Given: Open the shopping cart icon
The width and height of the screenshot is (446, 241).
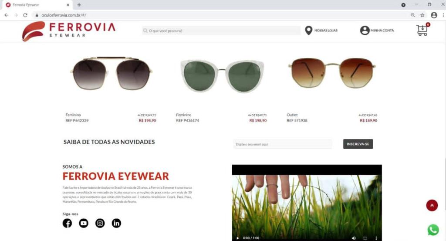Looking at the screenshot, I should (x=422, y=30).
